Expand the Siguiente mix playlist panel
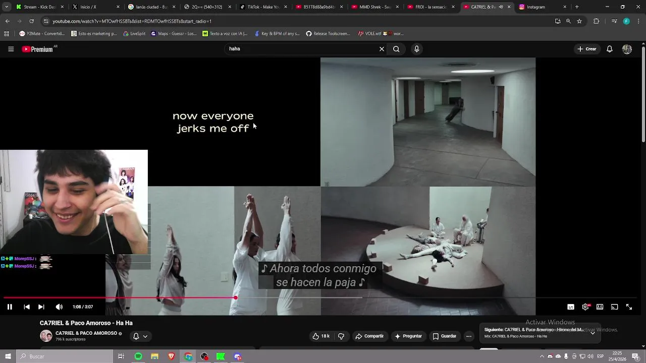 (593, 333)
